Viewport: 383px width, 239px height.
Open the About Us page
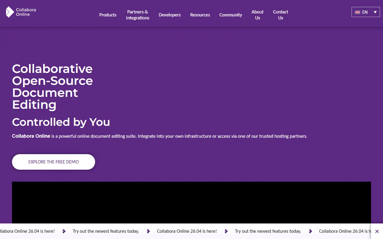pyautogui.click(x=258, y=15)
